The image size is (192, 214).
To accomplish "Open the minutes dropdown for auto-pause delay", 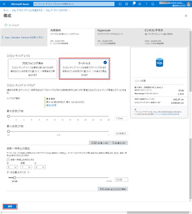I will [x=40, y=167].
